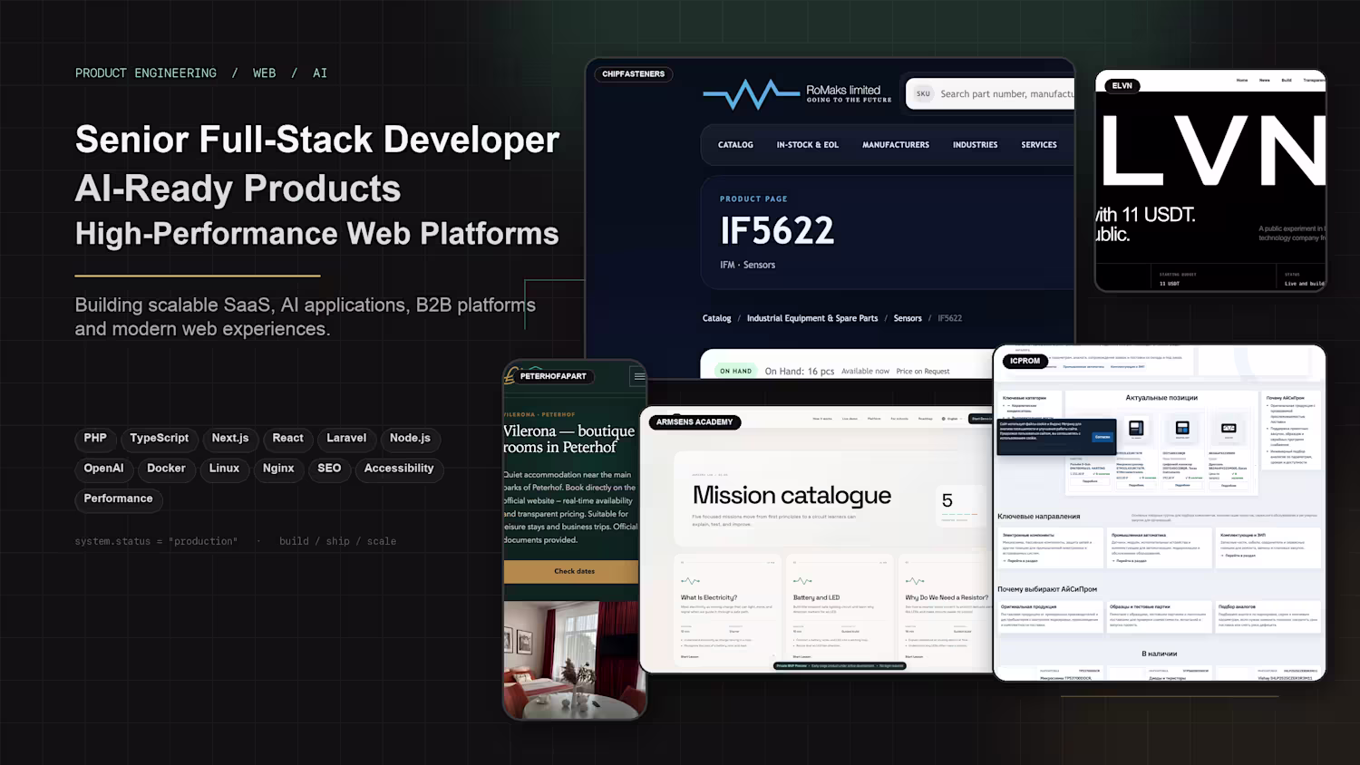1360x765 pixels.
Task: Click the globe icon beside English in Armsens
Action: click(x=944, y=419)
